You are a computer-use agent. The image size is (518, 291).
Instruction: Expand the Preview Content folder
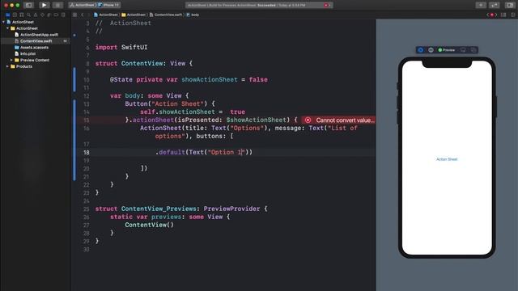point(11,60)
